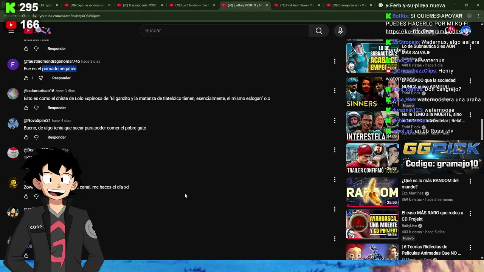Open '¿Qué es lo más RANDOM del mundo?' title
The image size is (484, 272).
pos(430,184)
